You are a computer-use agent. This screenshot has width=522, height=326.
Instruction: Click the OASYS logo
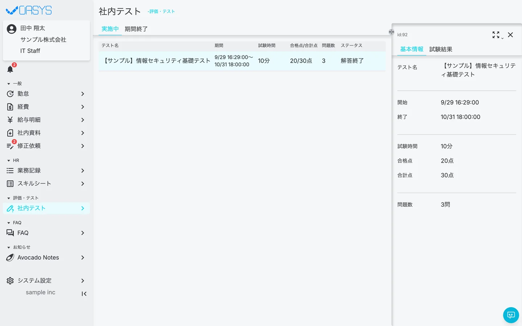pos(29,11)
